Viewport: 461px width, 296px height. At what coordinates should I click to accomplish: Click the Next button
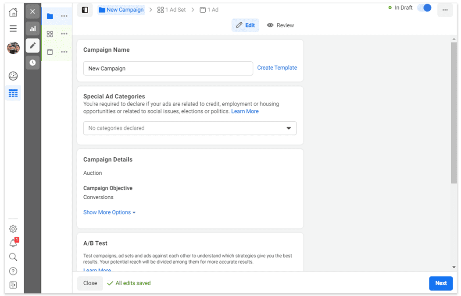tap(440, 283)
